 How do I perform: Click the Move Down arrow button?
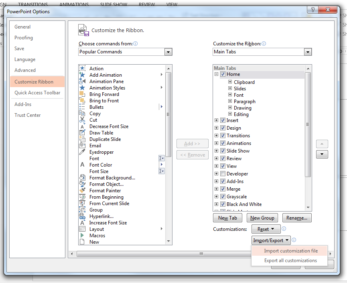(x=322, y=154)
